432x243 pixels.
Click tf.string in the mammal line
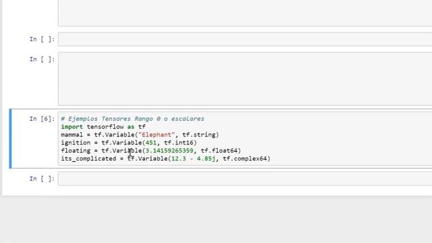198,135
